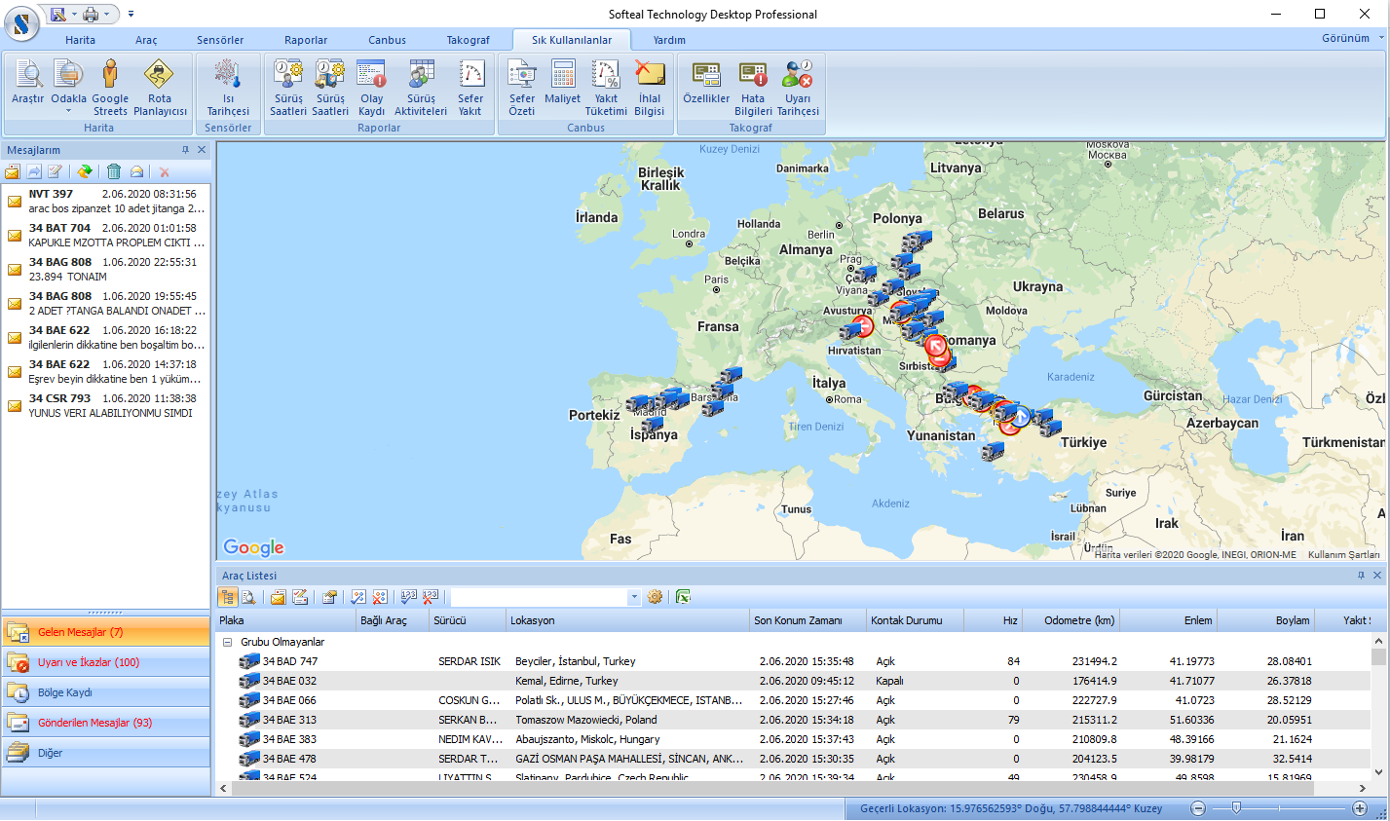Click numbered checkmark icon in Araç Listesi
The image size is (1390, 821).
click(408, 597)
